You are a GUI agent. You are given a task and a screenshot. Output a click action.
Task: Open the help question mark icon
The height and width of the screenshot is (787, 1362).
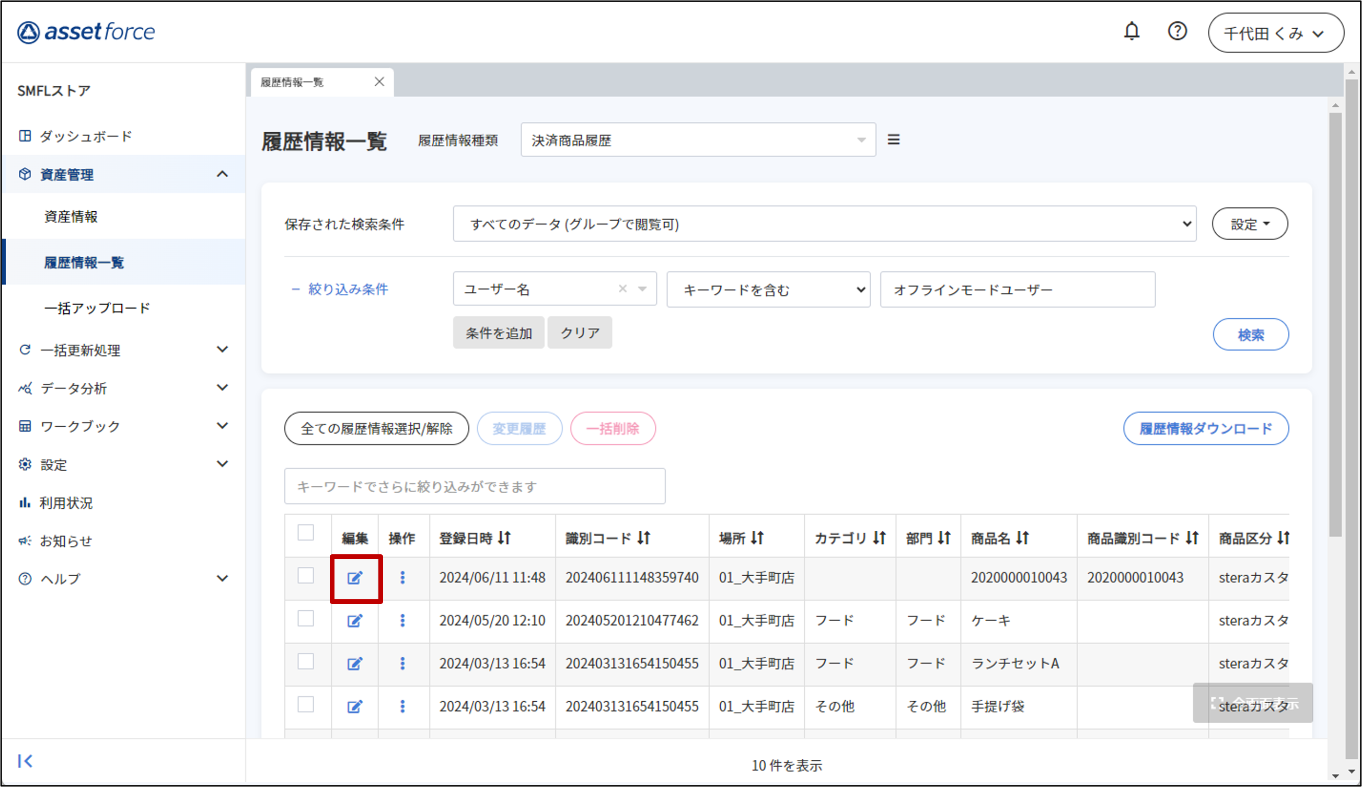pyautogui.click(x=1177, y=31)
